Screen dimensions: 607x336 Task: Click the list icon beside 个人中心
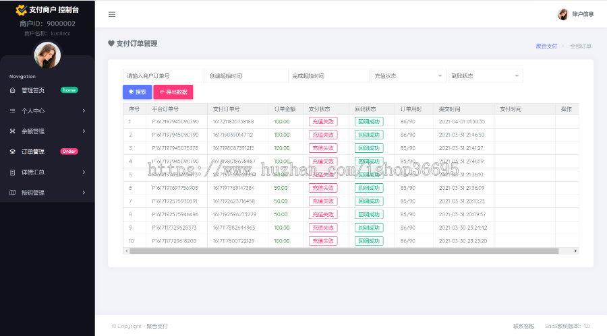tap(12, 110)
